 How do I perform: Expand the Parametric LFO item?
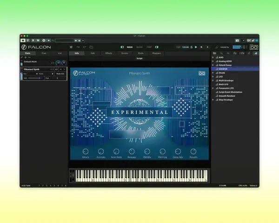pos(213,88)
